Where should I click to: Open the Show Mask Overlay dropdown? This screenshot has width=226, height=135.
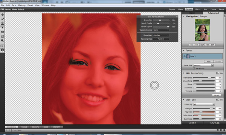(161, 35)
